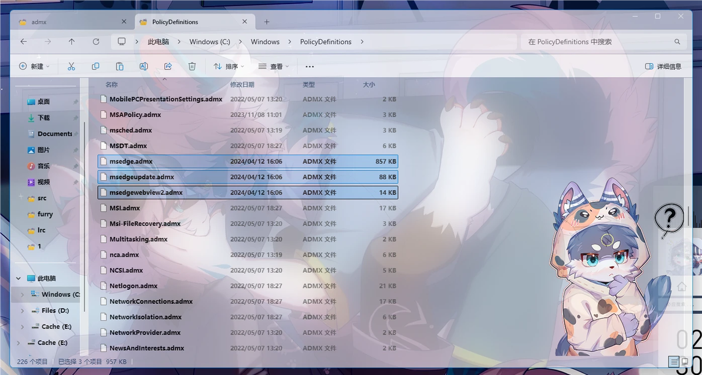702x375 pixels.
Task: Open the 排序 sort dropdown
Action: click(x=229, y=66)
